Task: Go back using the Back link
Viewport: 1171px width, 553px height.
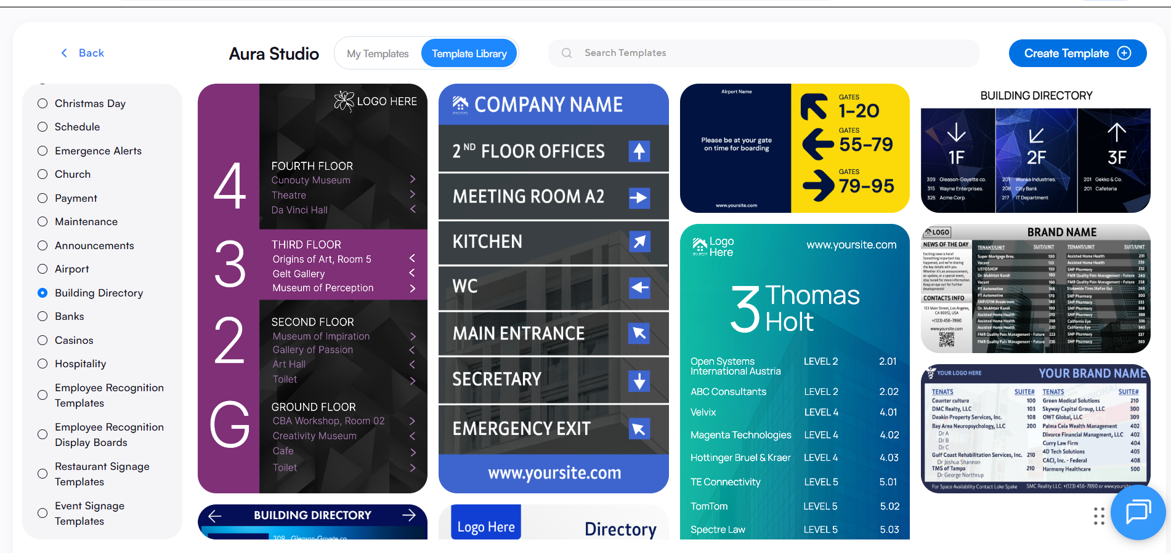Action: pyautogui.click(x=83, y=53)
